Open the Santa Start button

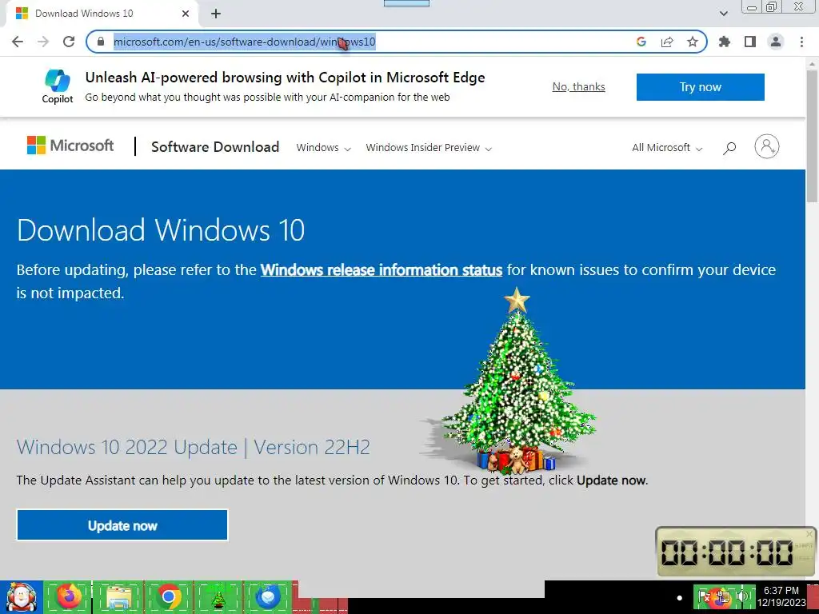(x=22, y=597)
